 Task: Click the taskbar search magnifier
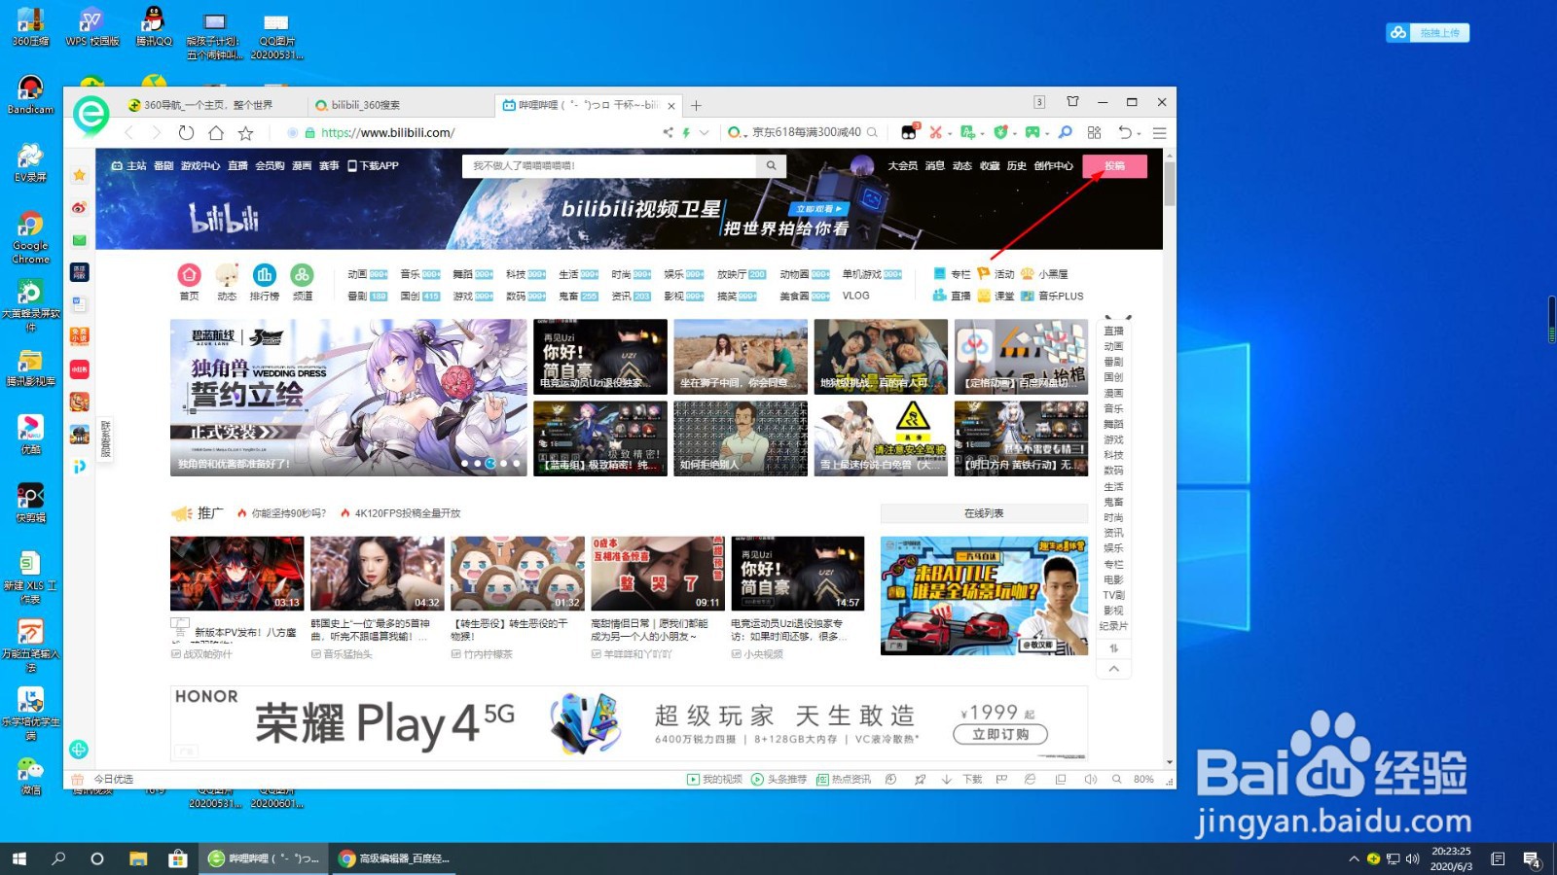pyautogui.click(x=58, y=858)
